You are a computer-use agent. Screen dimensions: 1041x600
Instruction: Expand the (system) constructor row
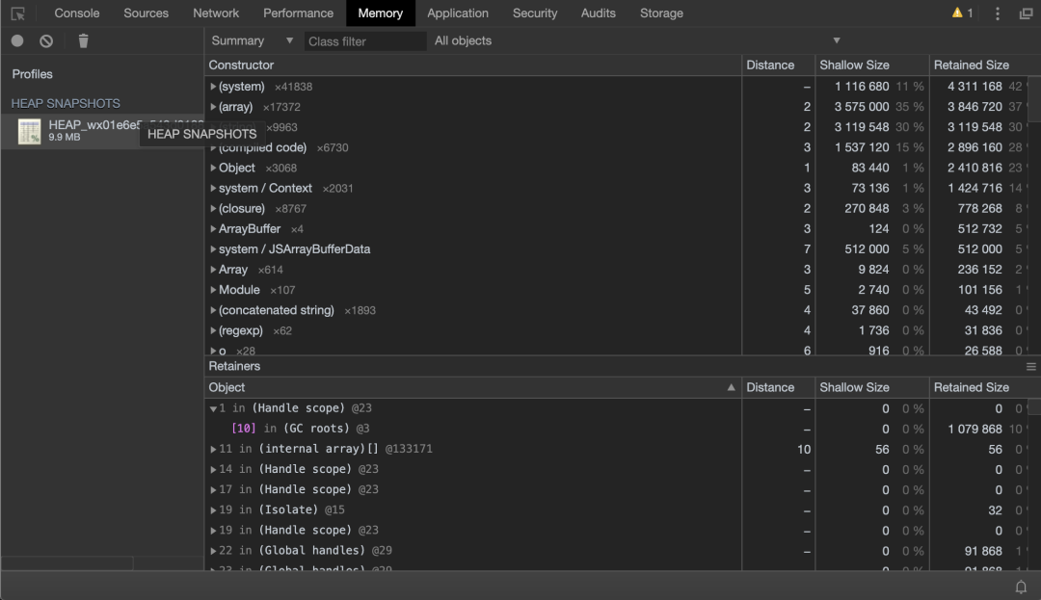(x=213, y=87)
